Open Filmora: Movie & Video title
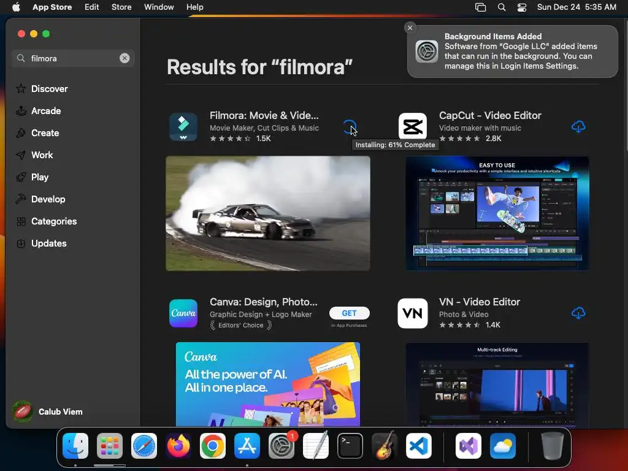Screen dimensions: 628x471 click(264, 115)
